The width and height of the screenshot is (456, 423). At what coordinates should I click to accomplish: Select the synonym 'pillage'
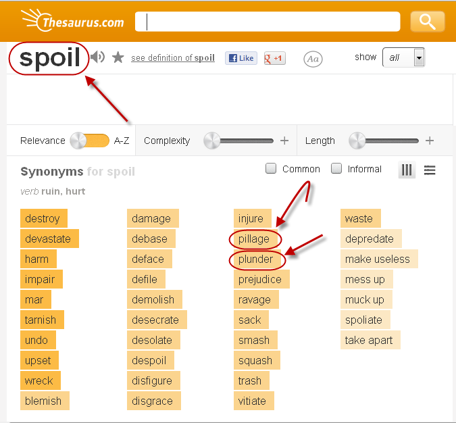(x=254, y=239)
